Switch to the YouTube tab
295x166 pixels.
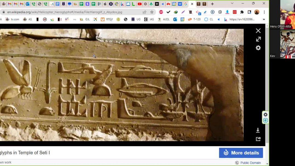pos(140,4)
